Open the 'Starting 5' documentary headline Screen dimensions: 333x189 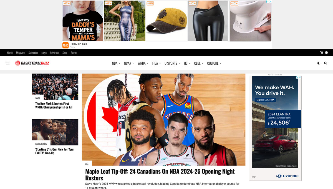[54, 151]
